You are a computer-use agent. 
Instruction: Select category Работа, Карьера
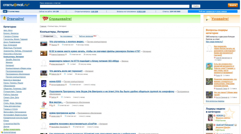(11, 95)
